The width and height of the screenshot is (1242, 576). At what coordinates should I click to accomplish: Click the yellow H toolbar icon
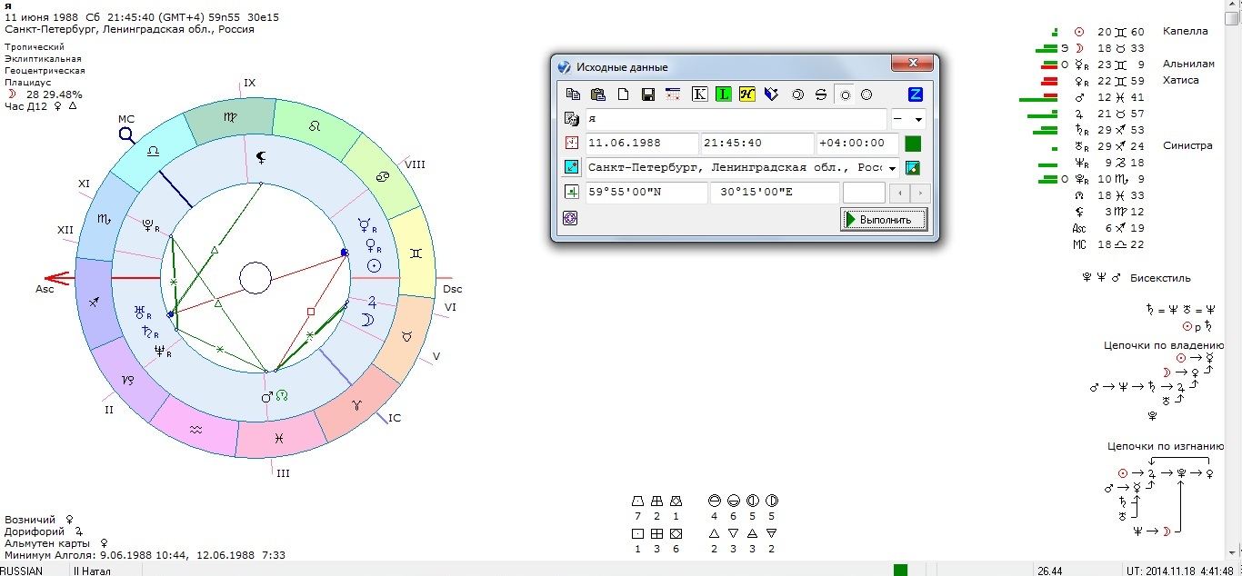(747, 94)
